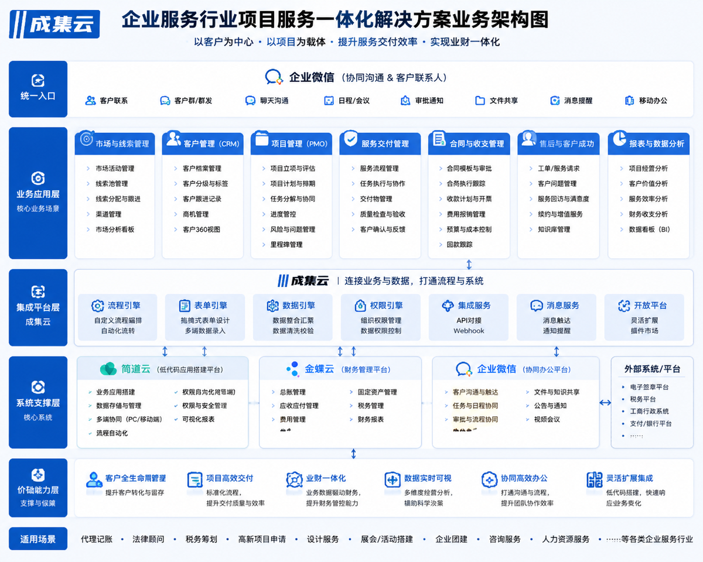Click the 流程引擎 gear icon
The height and width of the screenshot is (562, 703).
coord(97,306)
